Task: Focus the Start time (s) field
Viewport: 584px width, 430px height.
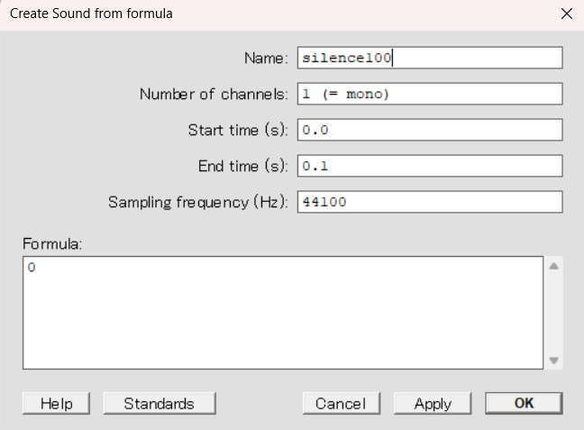Action: click(430, 130)
